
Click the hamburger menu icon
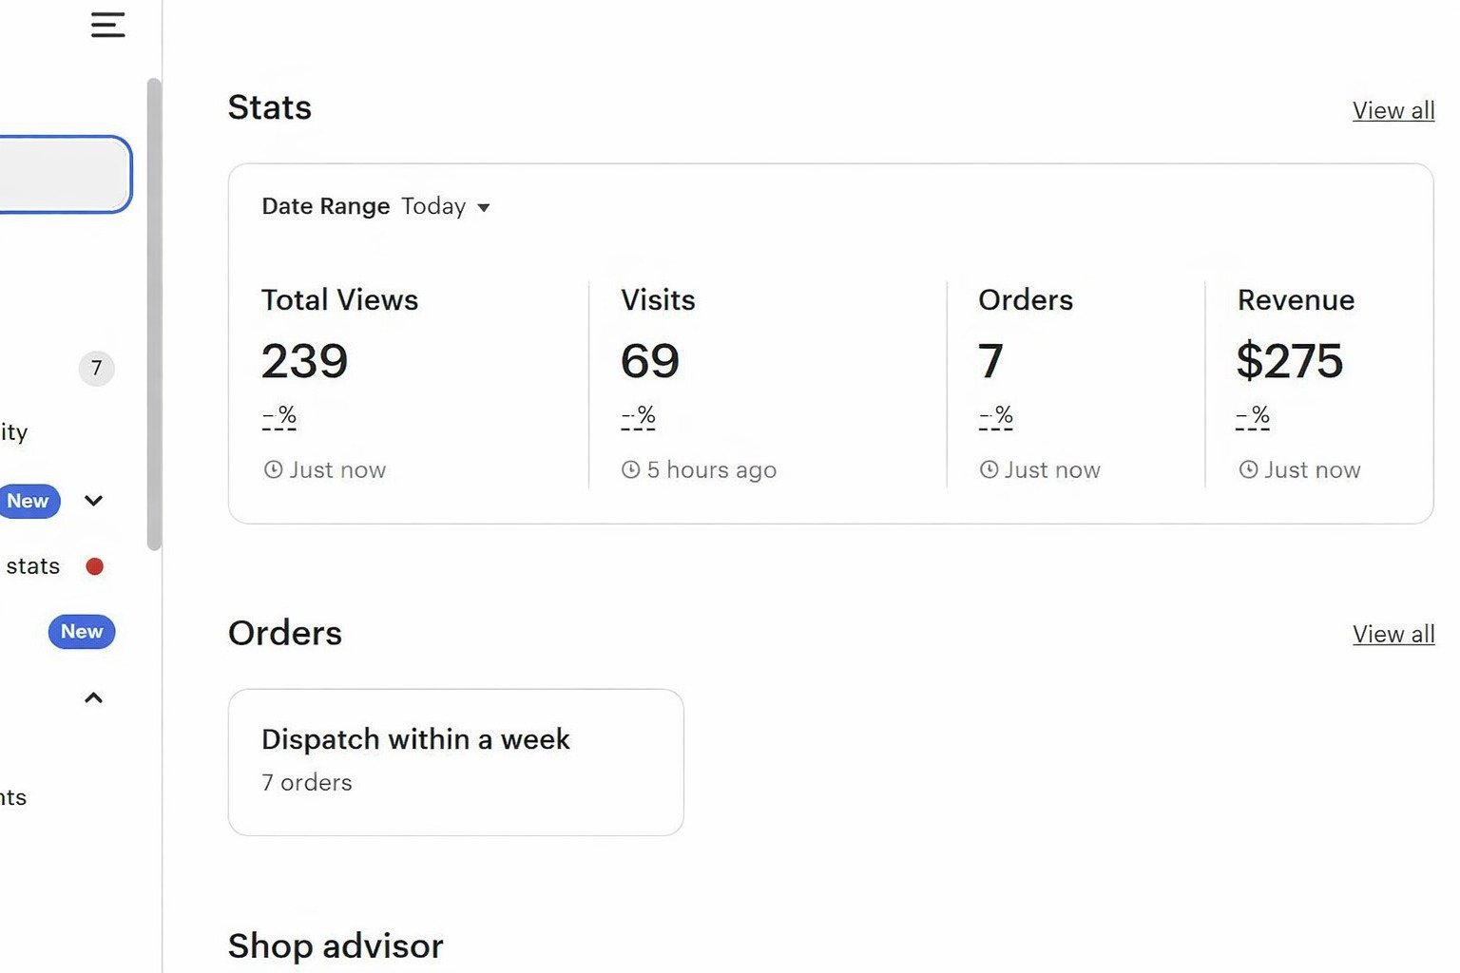coord(107,25)
